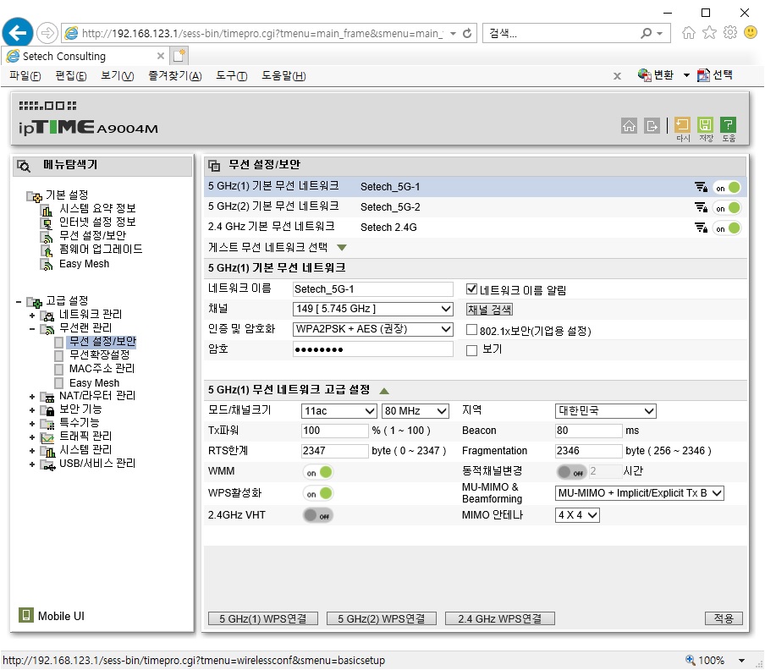Click the 저장 save icon in header
The height and width of the screenshot is (670, 765).
click(x=705, y=125)
